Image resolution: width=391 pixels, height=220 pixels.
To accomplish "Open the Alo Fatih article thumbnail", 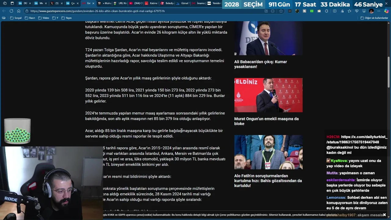I will pos(269,152).
